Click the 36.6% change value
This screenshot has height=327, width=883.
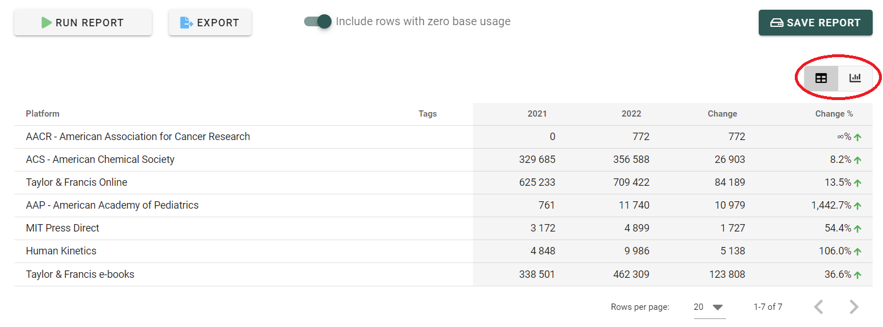[x=838, y=274]
